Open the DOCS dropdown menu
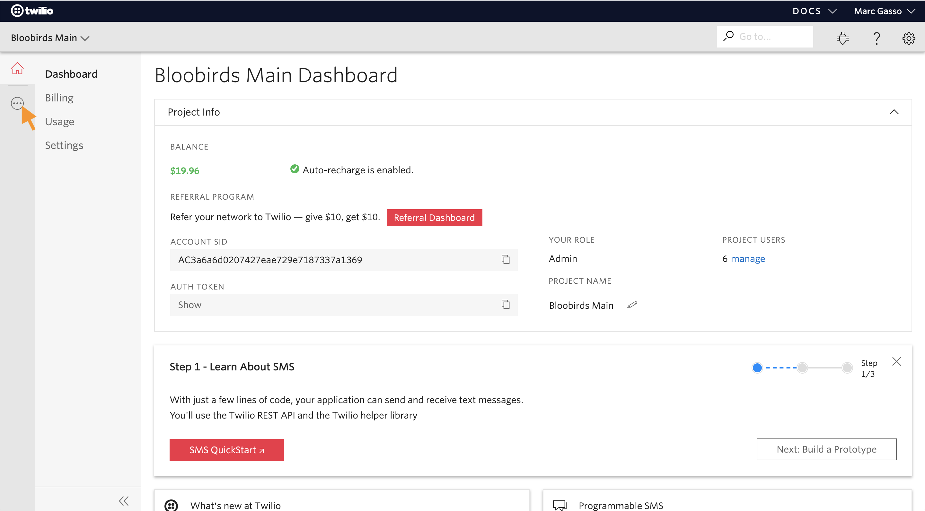925x511 pixels. (x=815, y=11)
